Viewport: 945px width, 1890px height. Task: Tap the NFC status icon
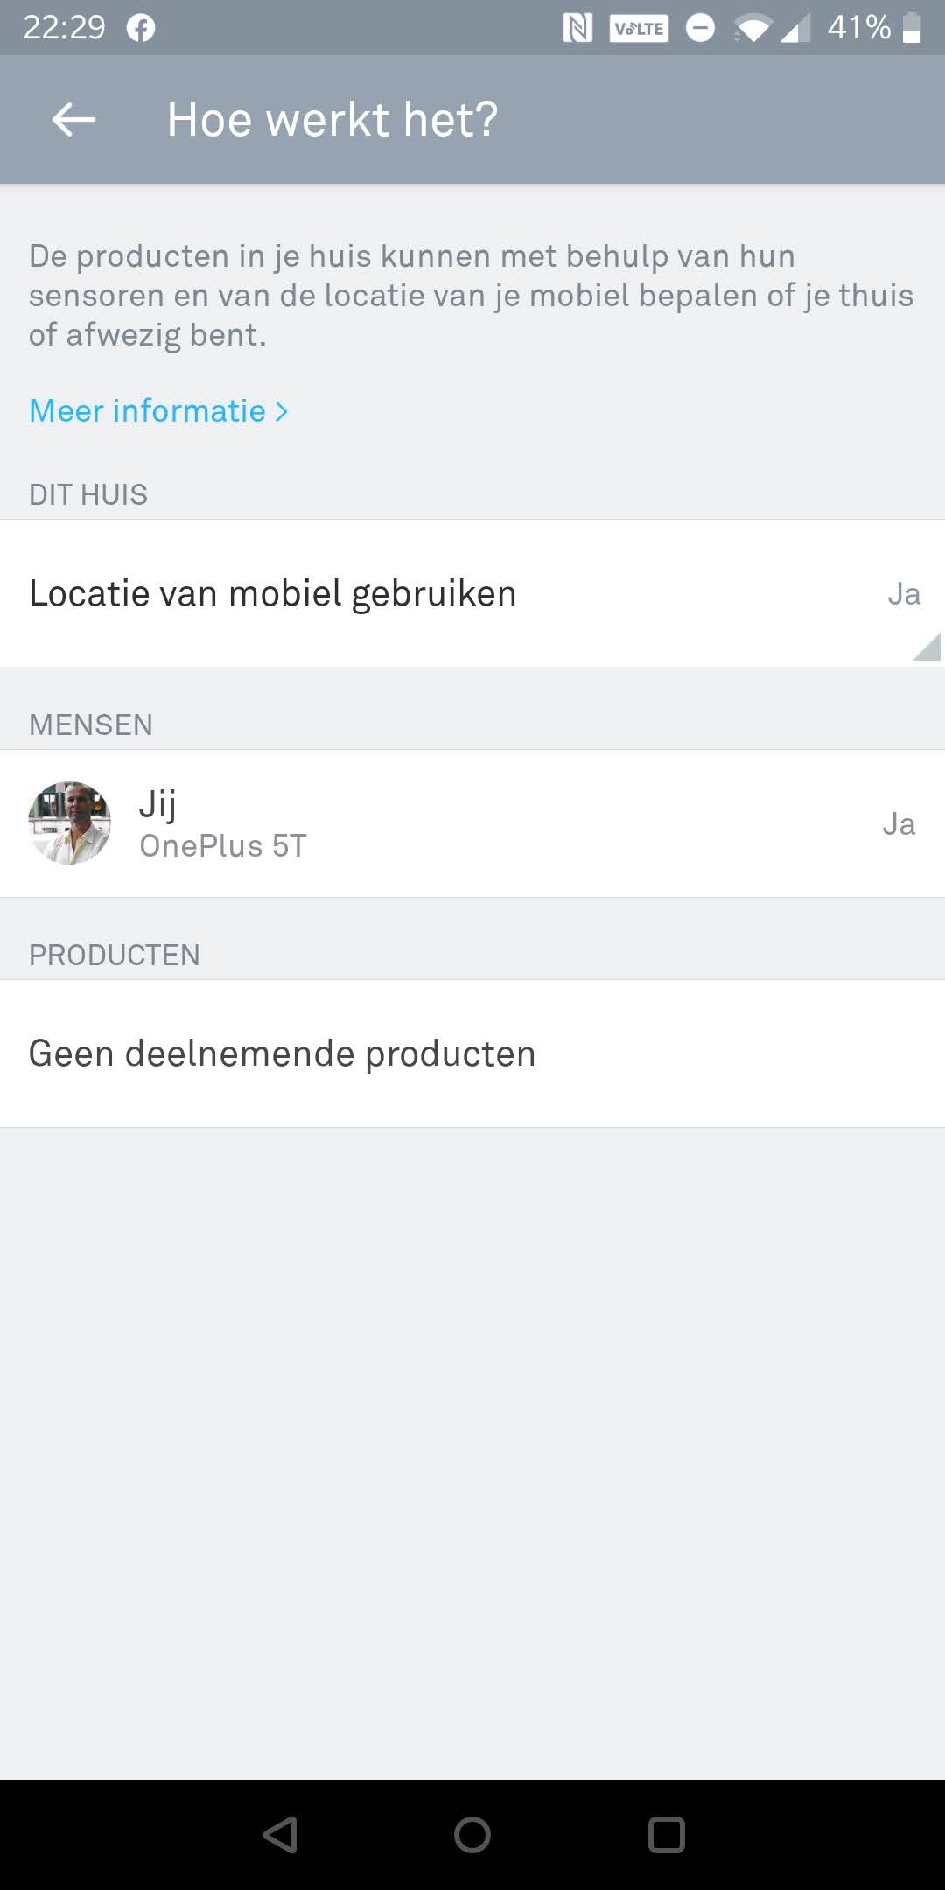point(577,28)
